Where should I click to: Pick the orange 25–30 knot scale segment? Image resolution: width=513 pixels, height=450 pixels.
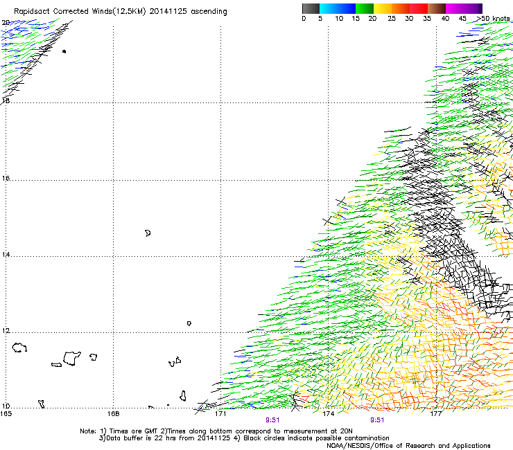coord(401,8)
